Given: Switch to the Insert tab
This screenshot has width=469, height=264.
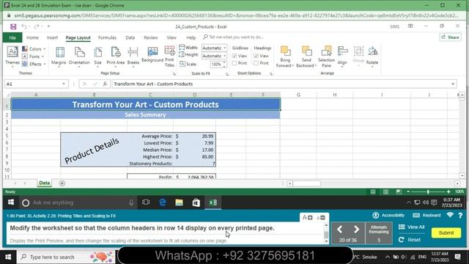Looking at the screenshot, I should (52, 37).
